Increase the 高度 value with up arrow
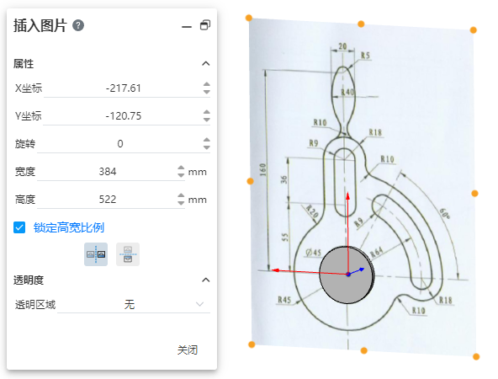 pyautogui.click(x=181, y=195)
